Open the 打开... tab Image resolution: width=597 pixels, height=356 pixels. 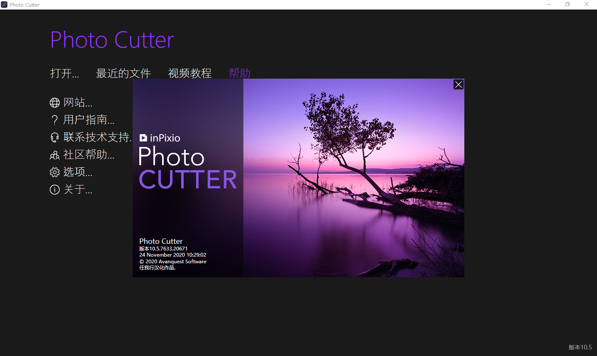64,73
